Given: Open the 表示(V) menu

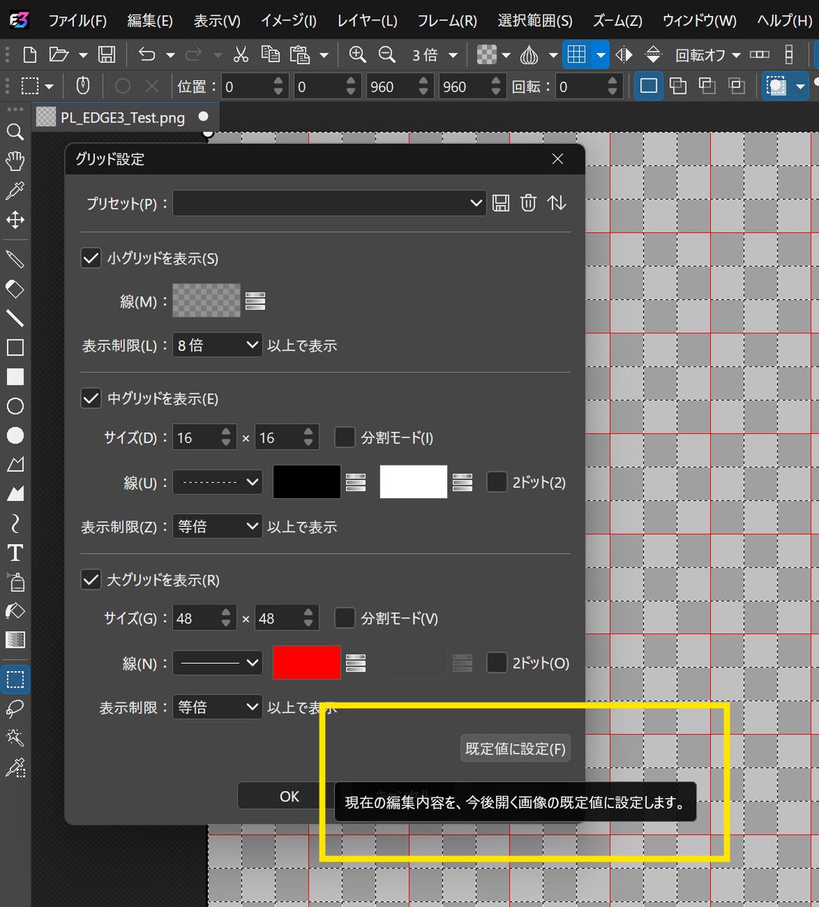Looking at the screenshot, I should pyautogui.click(x=217, y=20).
